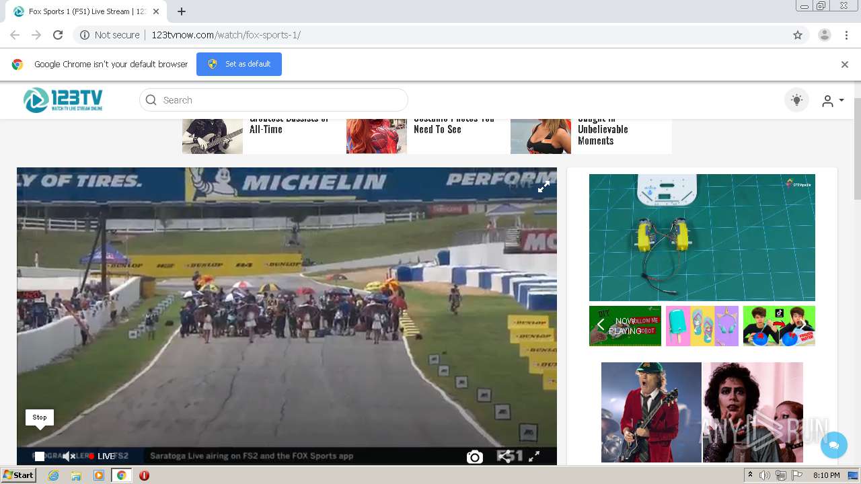Click the network tray icon
The height and width of the screenshot is (484, 861).
781,475
